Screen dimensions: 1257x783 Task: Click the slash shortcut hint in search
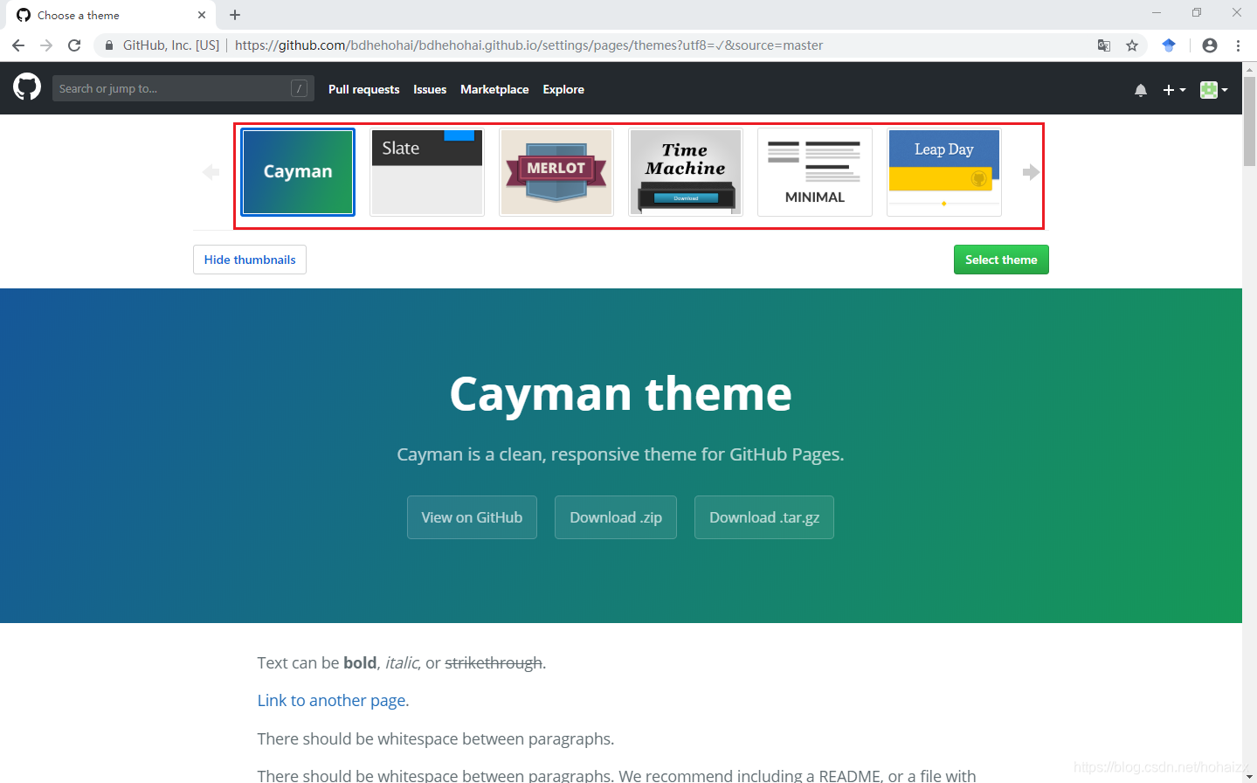[x=299, y=88]
